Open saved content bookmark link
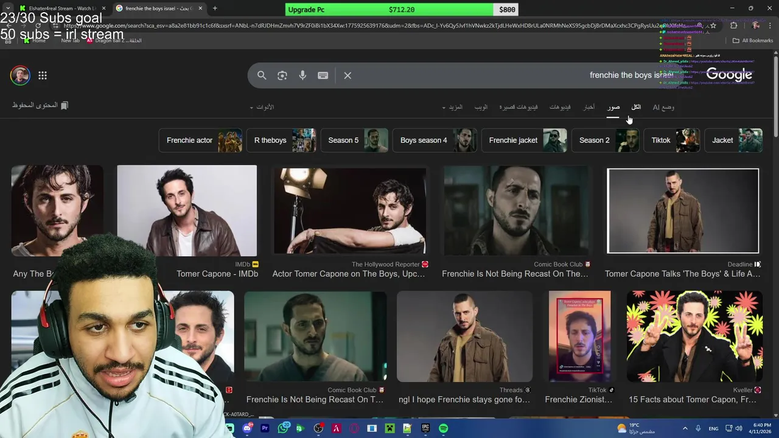 coord(40,105)
